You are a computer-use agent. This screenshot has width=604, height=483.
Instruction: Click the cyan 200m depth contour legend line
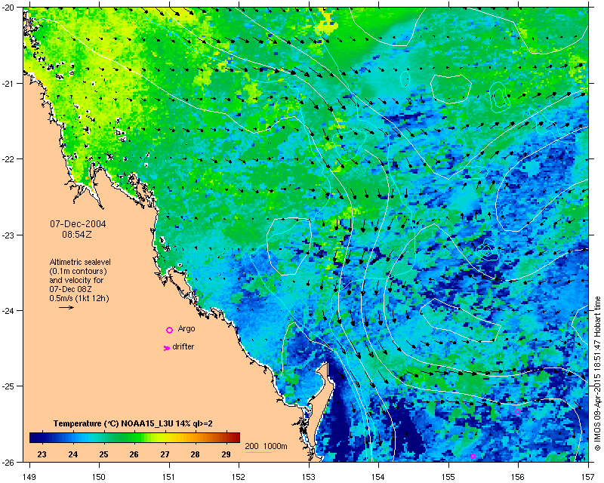(258, 452)
